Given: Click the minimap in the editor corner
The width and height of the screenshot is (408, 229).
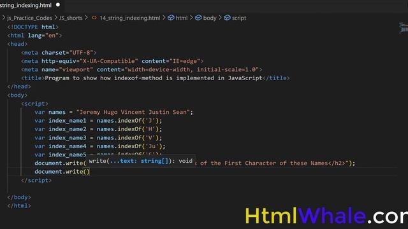Looking at the screenshot, I should [x=404, y=27].
